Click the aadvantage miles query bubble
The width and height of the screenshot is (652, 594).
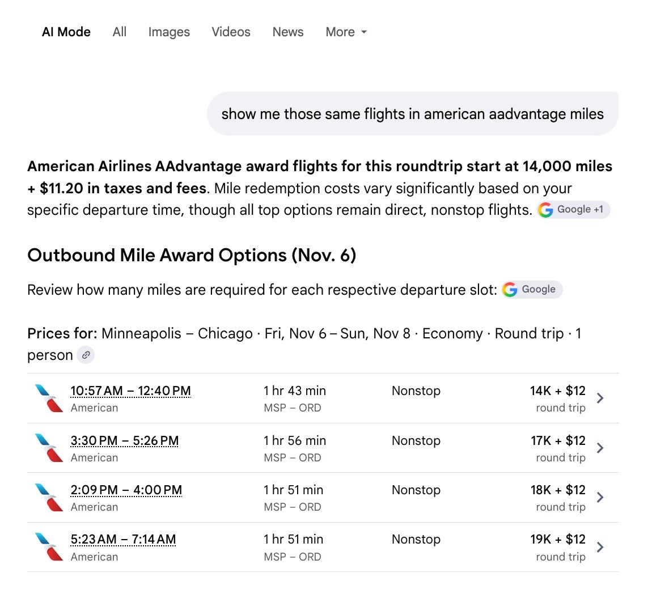[x=413, y=113]
